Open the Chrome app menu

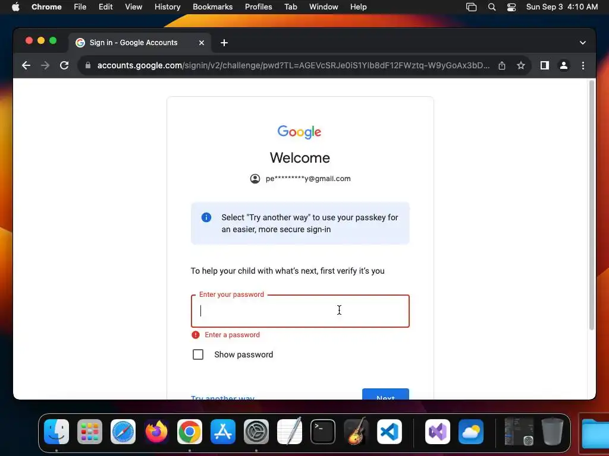pyautogui.click(x=46, y=7)
